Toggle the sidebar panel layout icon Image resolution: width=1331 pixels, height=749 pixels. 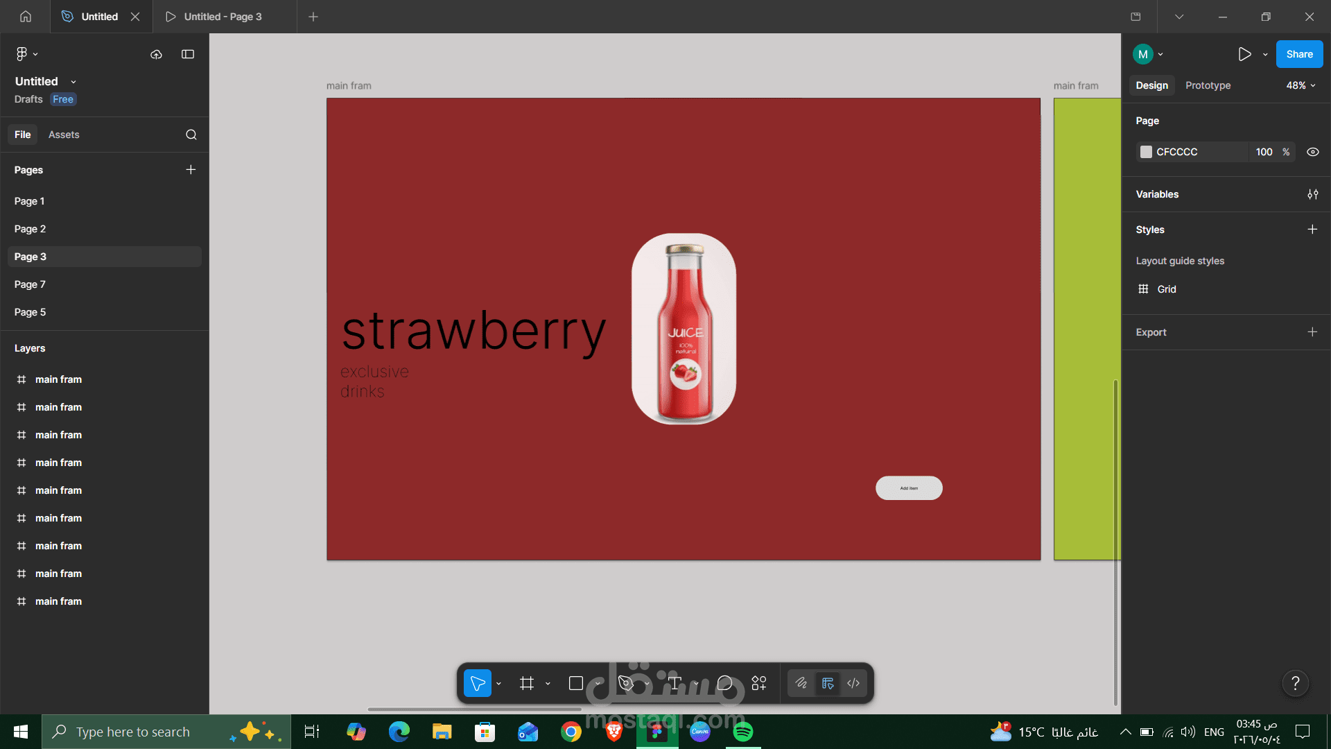(x=188, y=54)
